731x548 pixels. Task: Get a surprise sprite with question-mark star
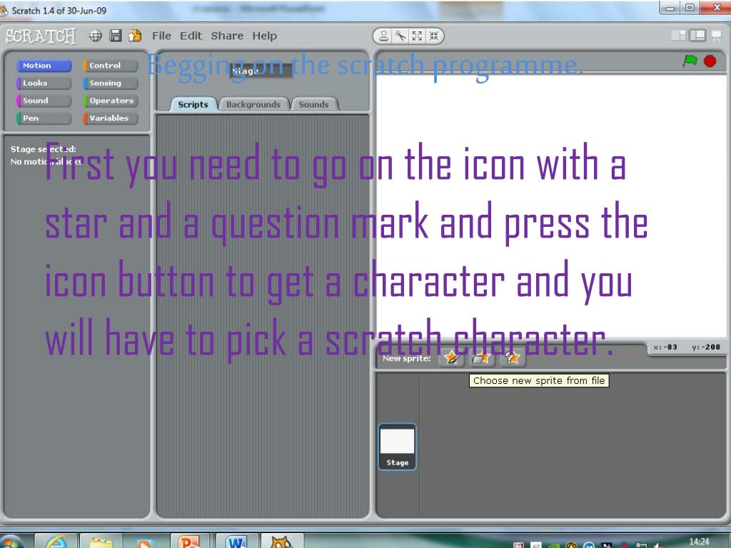pyautogui.click(x=511, y=358)
